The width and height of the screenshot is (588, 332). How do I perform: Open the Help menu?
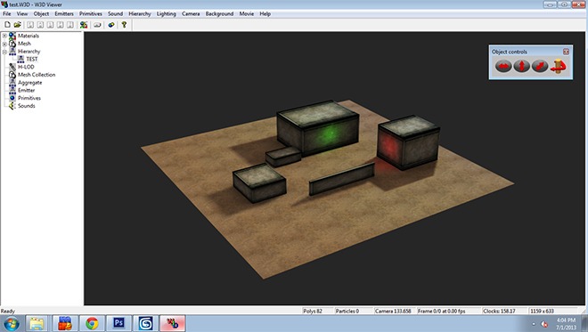click(265, 13)
